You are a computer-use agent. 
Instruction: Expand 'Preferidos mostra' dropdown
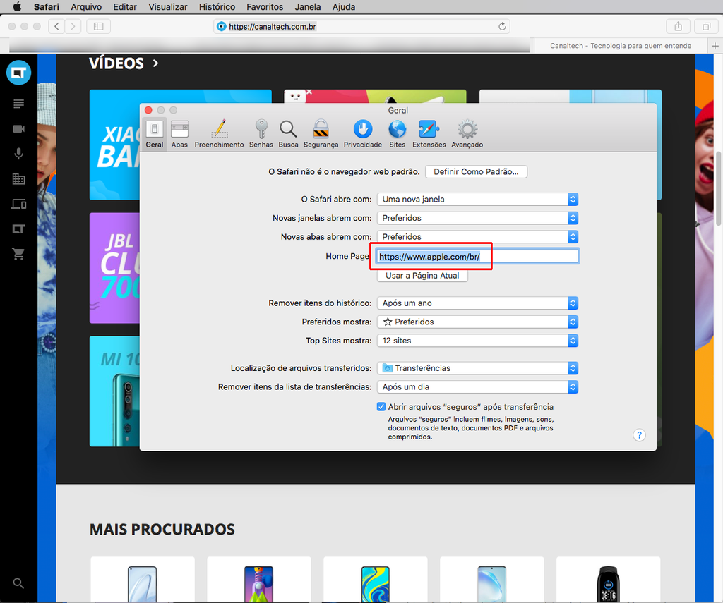[478, 322]
